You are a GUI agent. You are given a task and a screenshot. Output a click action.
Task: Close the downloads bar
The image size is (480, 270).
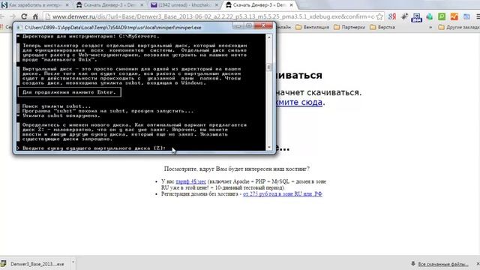pyautogui.click(x=478, y=263)
